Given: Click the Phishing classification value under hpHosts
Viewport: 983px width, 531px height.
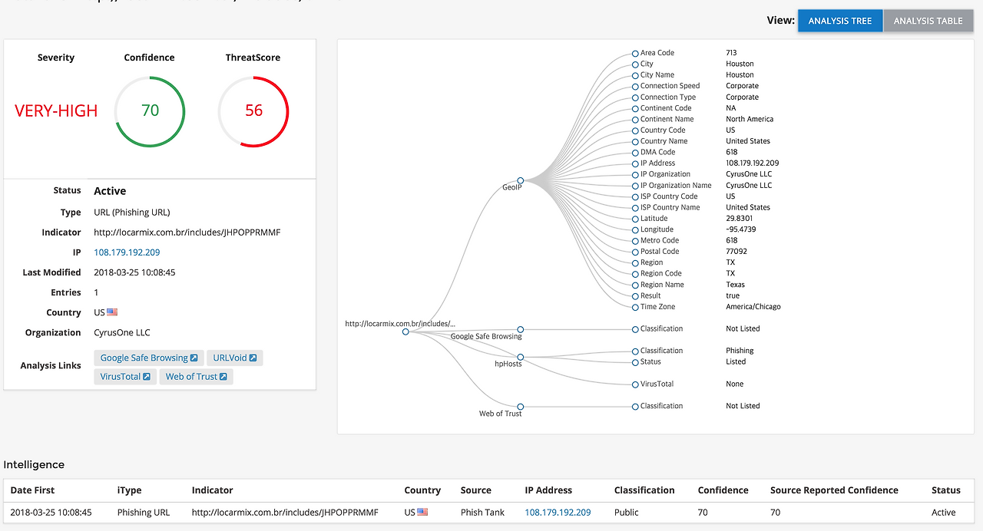Looking at the screenshot, I should (x=740, y=351).
